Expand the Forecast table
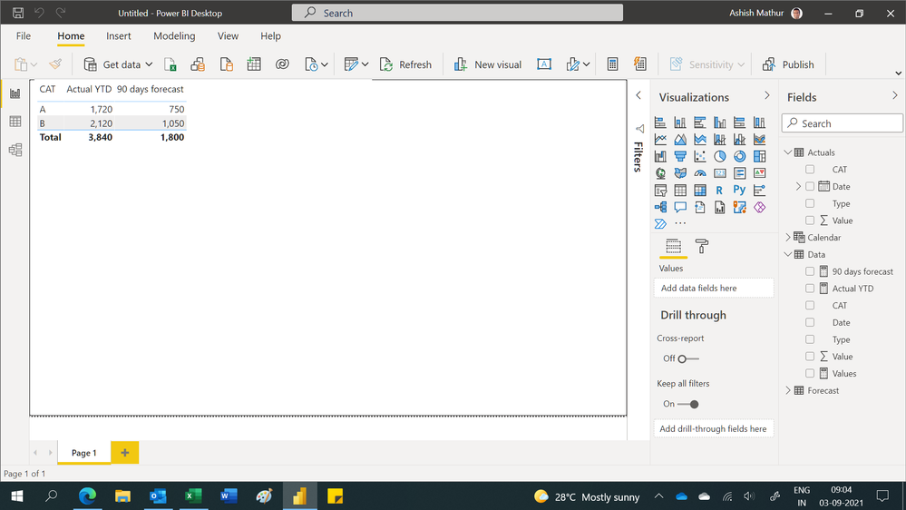 tap(787, 390)
